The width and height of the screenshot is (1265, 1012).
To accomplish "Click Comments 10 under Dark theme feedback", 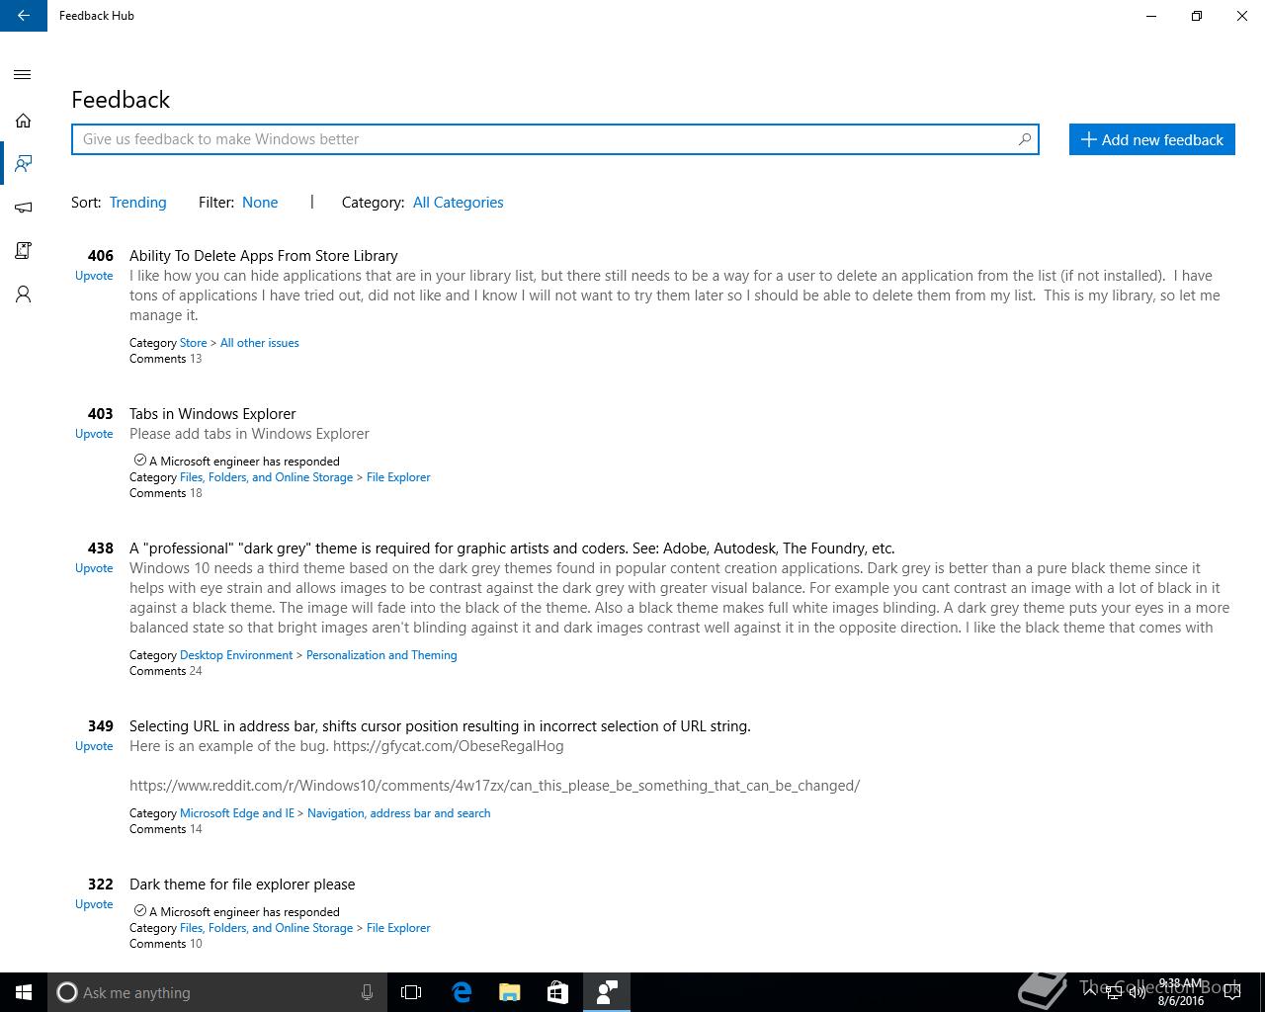I will 165,944.
